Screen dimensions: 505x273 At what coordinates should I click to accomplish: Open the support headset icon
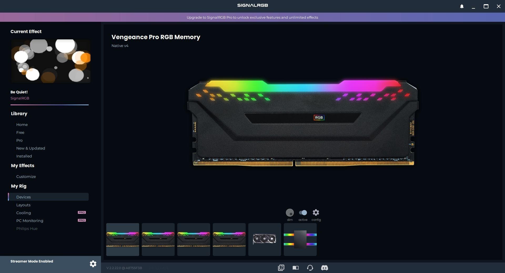coord(310,268)
